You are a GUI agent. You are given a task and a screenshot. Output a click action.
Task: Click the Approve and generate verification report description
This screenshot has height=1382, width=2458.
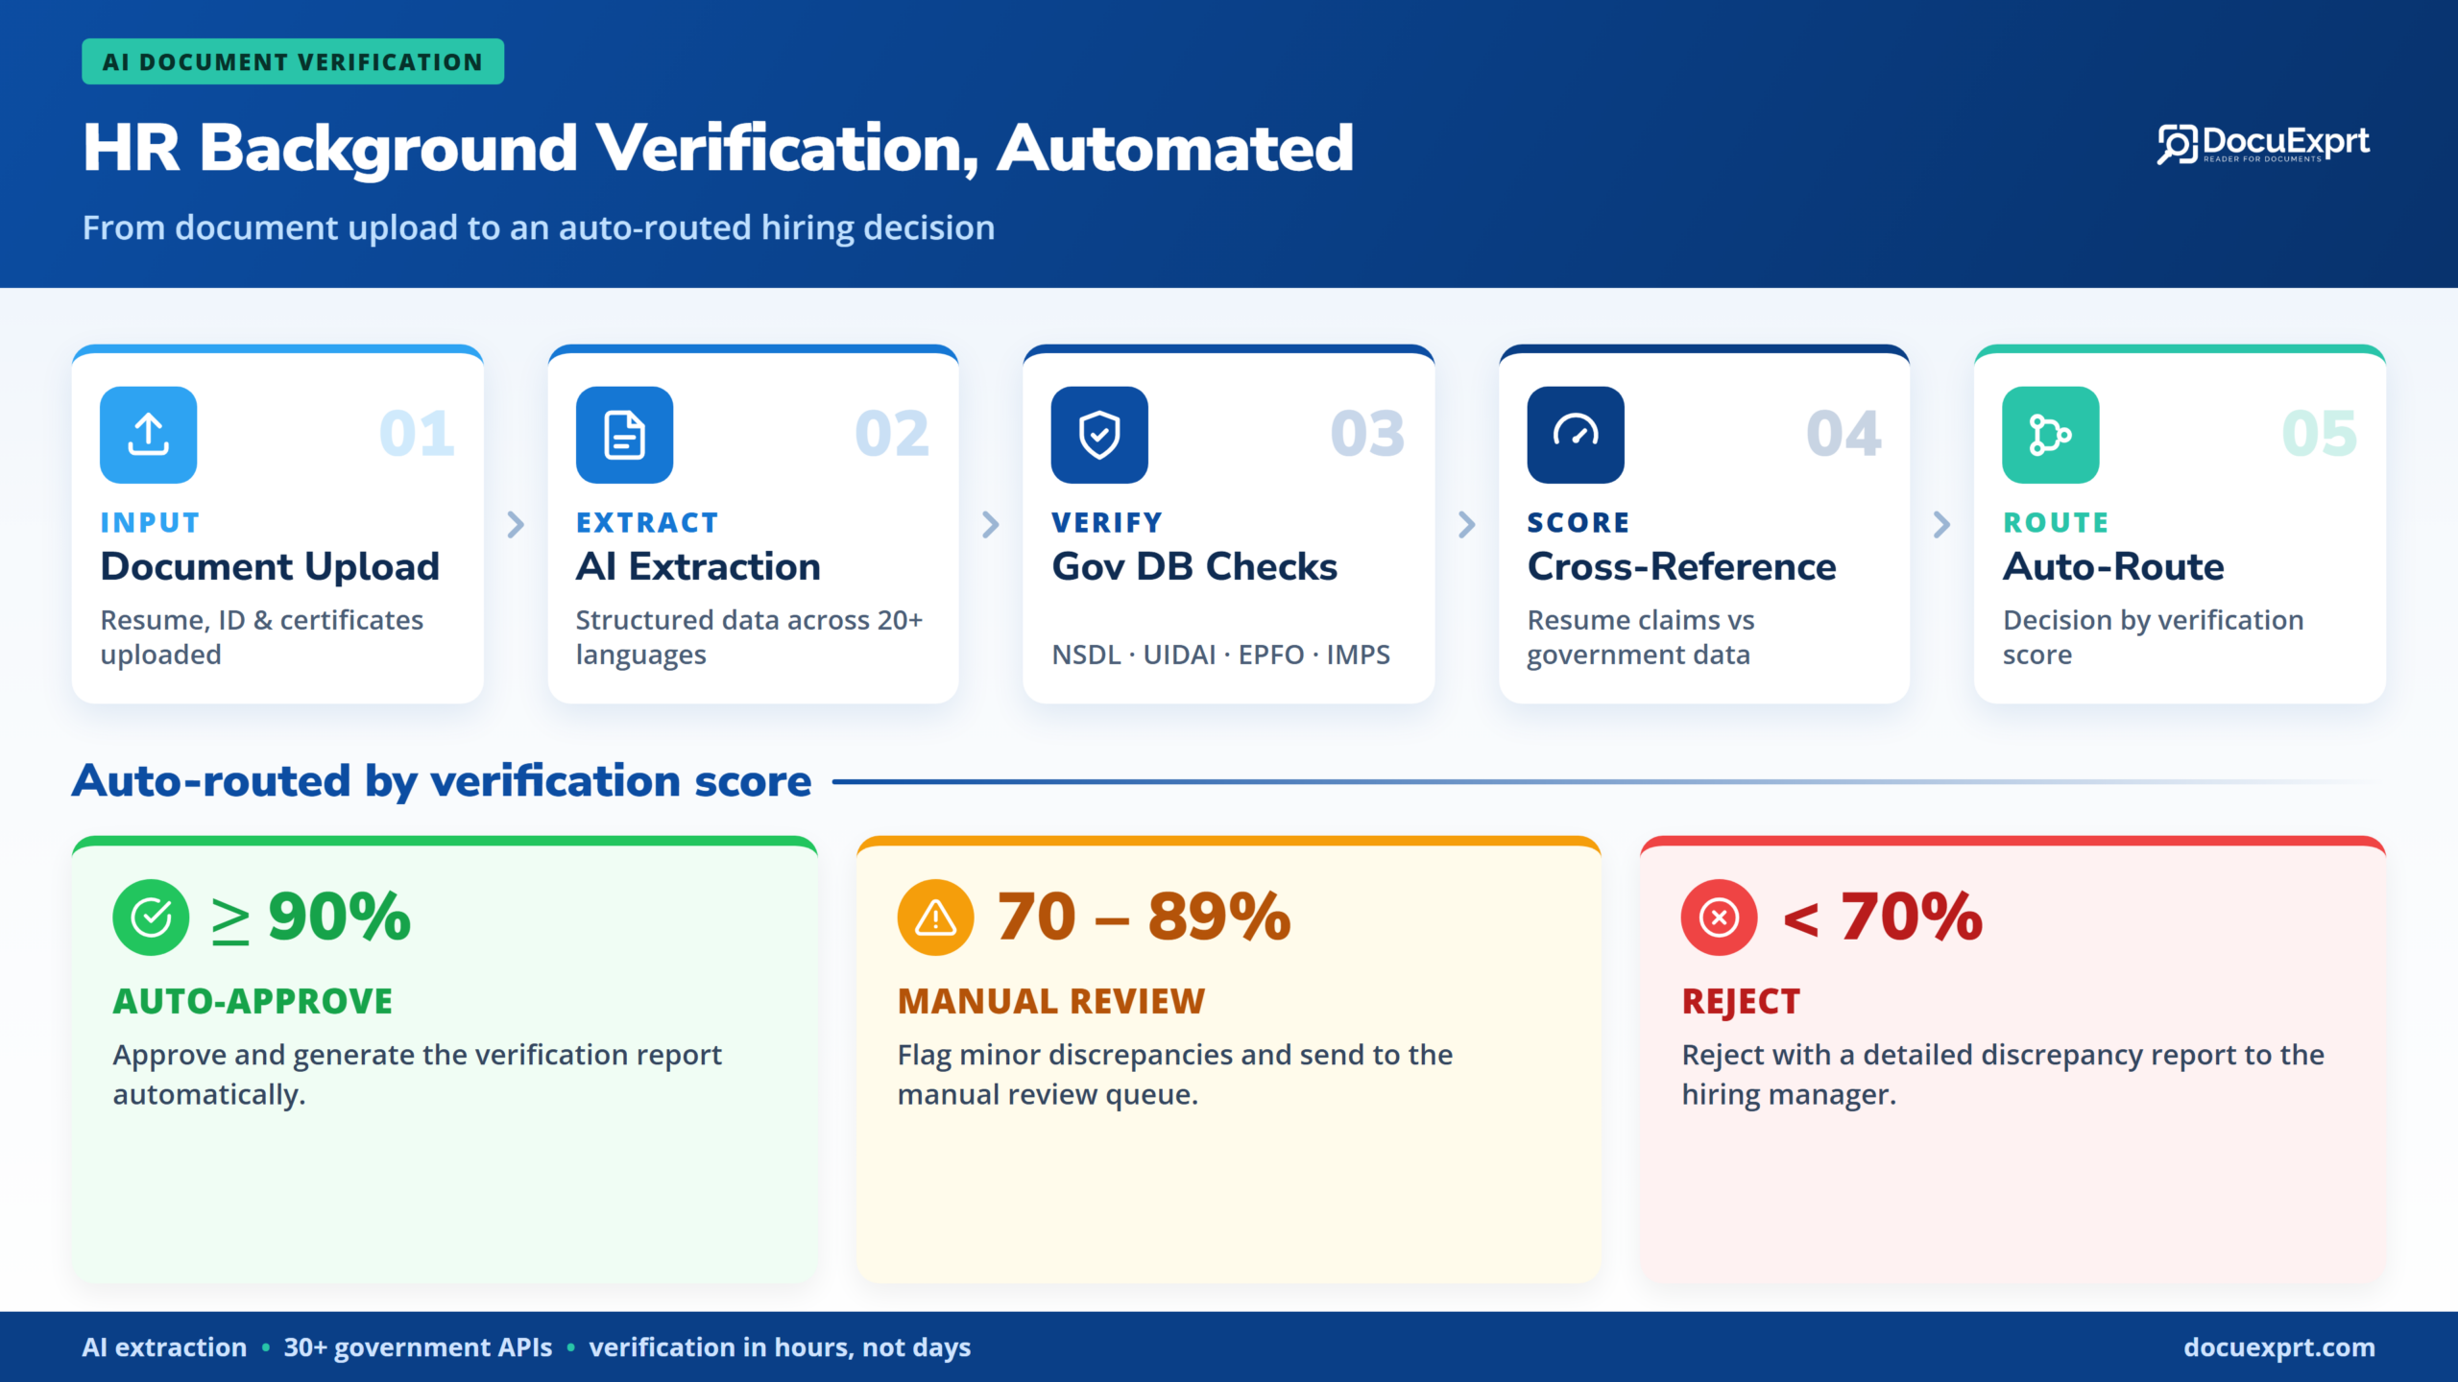[x=417, y=1075]
